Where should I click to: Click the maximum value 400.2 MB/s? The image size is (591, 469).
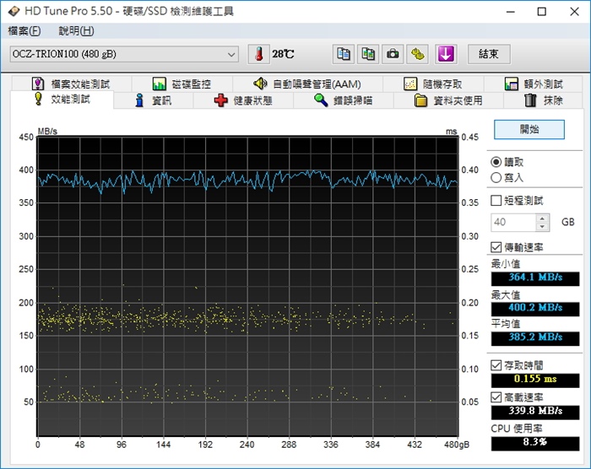pyautogui.click(x=534, y=309)
